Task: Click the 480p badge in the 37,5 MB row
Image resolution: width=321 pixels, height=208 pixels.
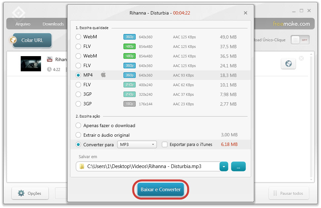Action: click(x=129, y=47)
